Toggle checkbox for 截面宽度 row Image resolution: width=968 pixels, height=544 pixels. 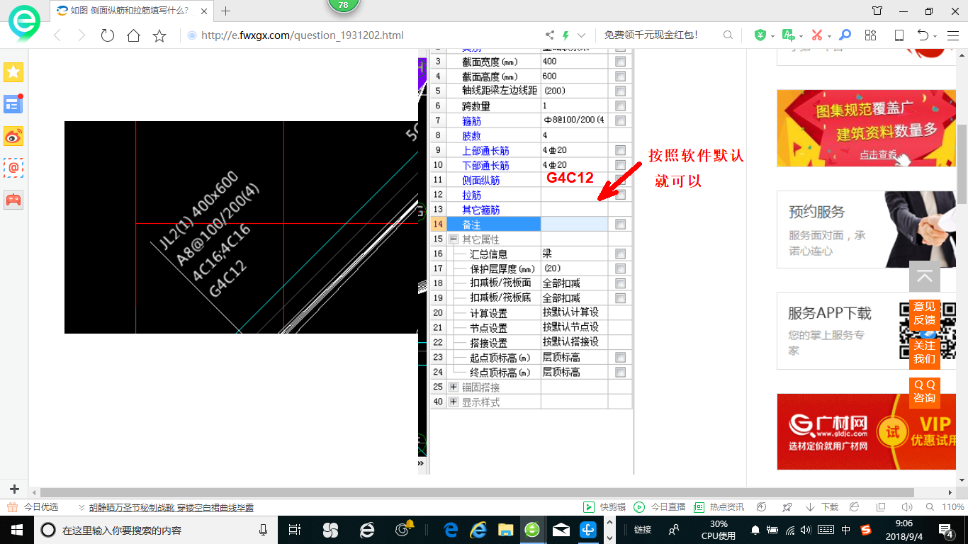point(621,62)
